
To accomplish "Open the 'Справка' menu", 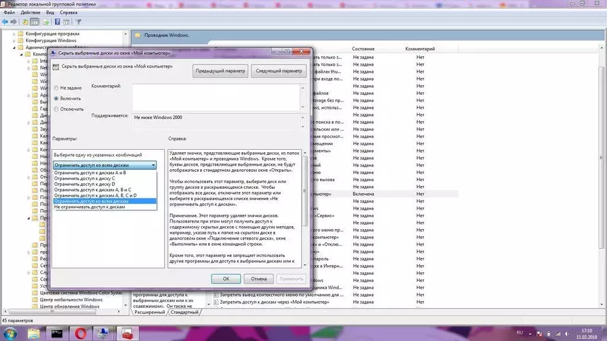I will click(69, 12).
